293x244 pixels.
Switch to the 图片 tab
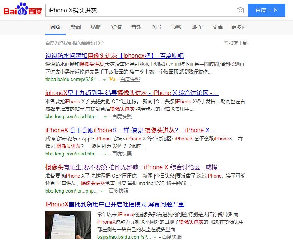[156, 27]
